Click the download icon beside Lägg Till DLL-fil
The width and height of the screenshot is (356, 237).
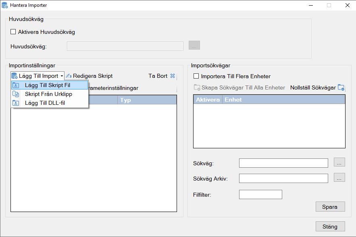click(x=16, y=103)
